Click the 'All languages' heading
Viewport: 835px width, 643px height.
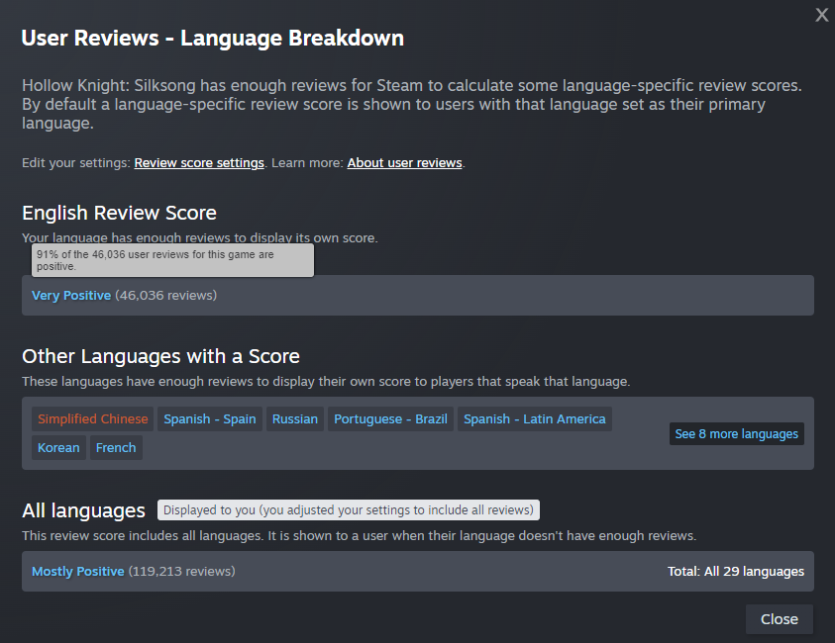point(83,510)
